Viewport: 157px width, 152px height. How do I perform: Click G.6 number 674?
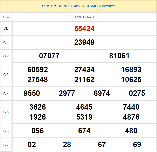pyautogui.click(x=84, y=131)
